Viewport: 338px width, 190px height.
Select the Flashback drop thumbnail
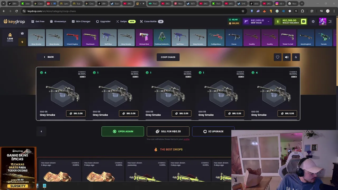[90, 37]
